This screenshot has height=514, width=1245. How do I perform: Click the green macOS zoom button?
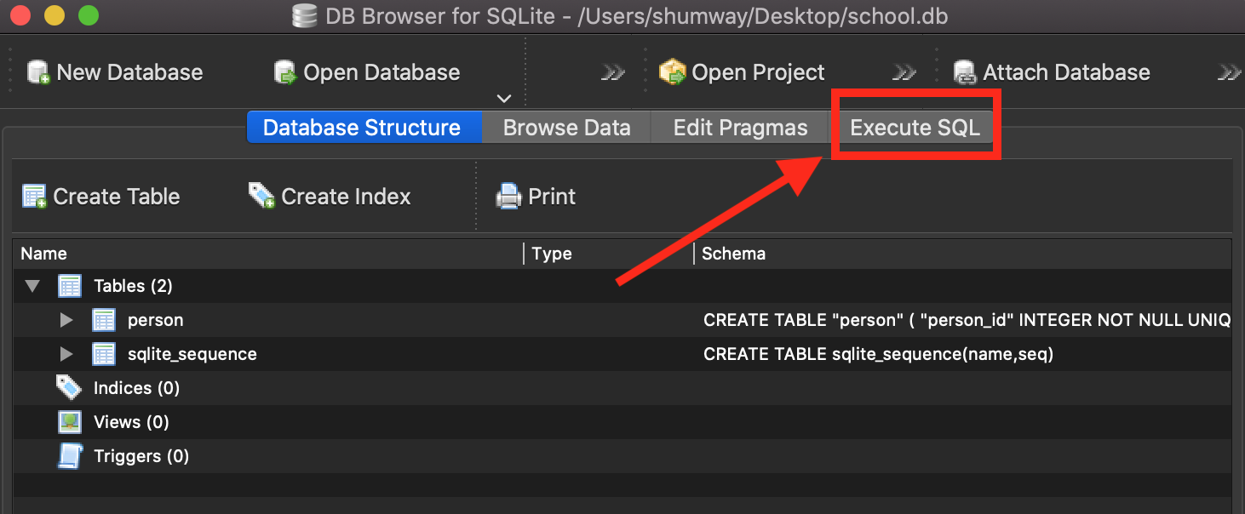click(88, 15)
